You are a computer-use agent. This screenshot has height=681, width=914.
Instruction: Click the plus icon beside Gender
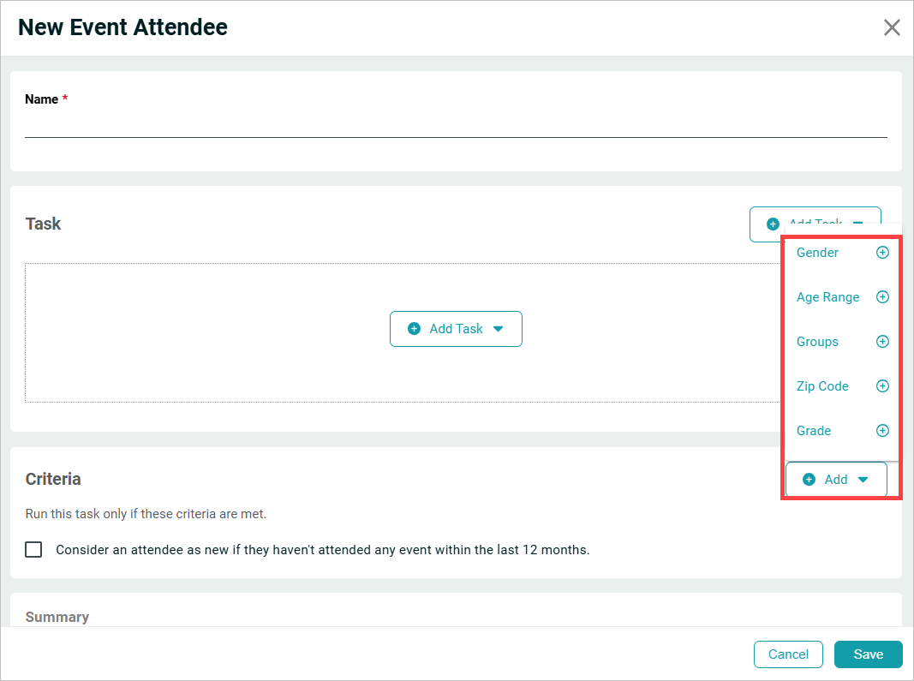(x=882, y=253)
